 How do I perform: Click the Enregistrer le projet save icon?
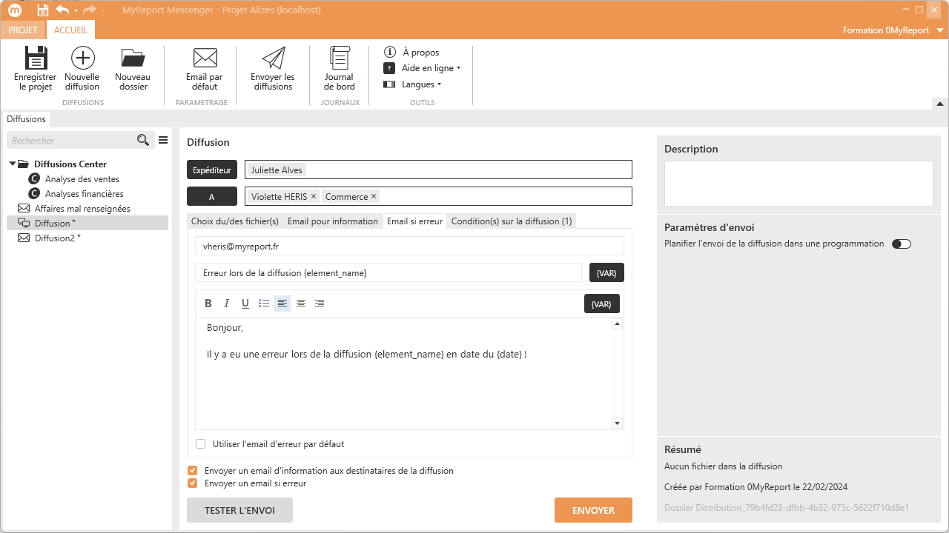click(x=35, y=59)
